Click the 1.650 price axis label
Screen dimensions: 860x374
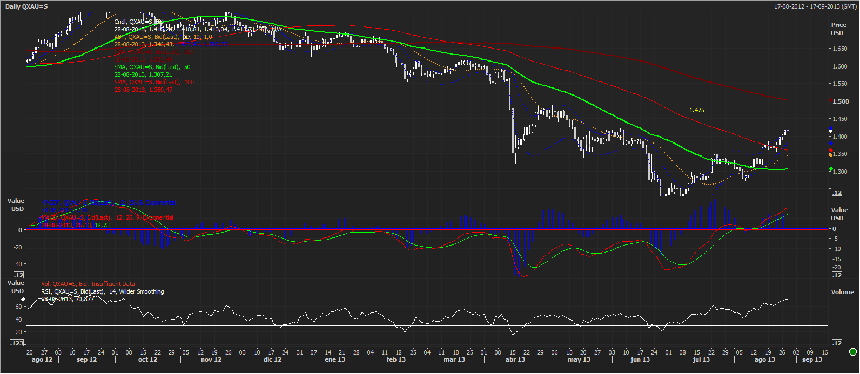click(839, 49)
